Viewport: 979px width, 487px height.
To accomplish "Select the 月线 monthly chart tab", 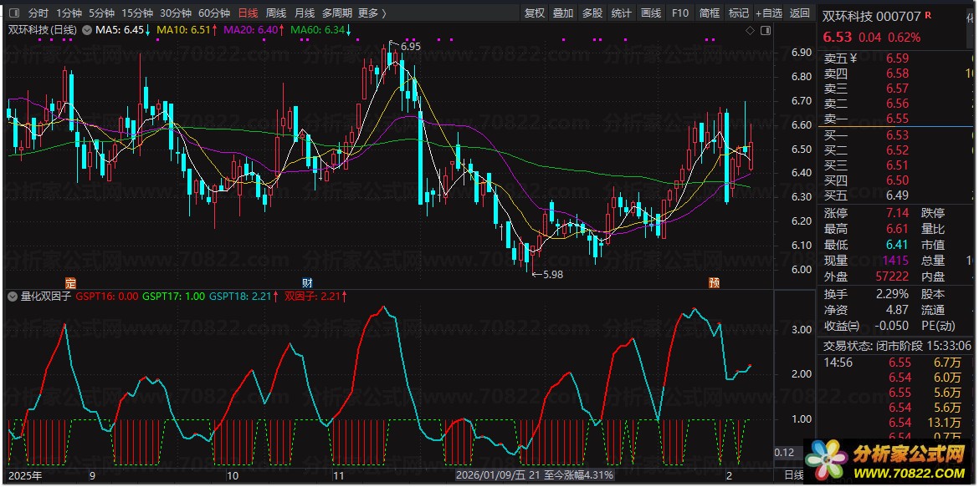I will coord(304,13).
